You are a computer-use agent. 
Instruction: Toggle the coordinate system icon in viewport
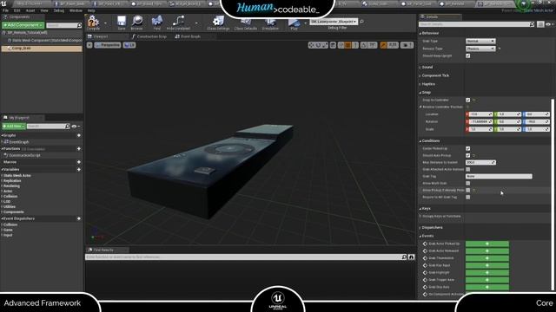(x=333, y=45)
